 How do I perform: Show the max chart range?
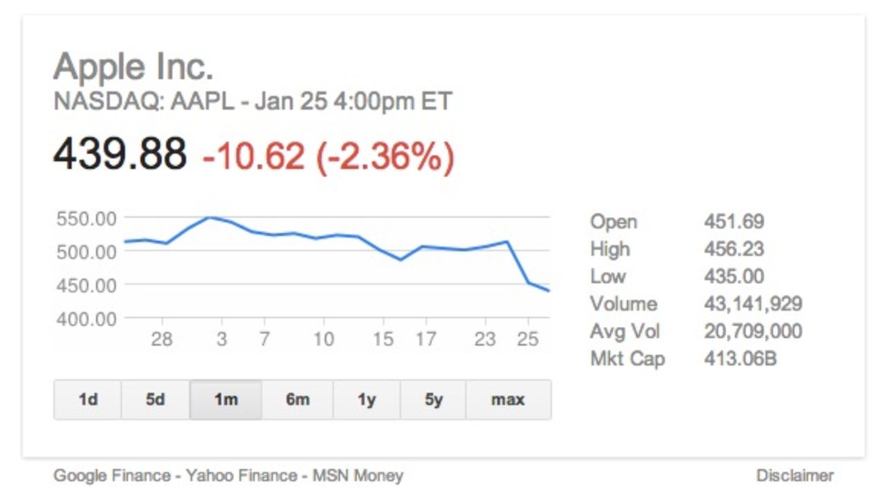tap(508, 399)
